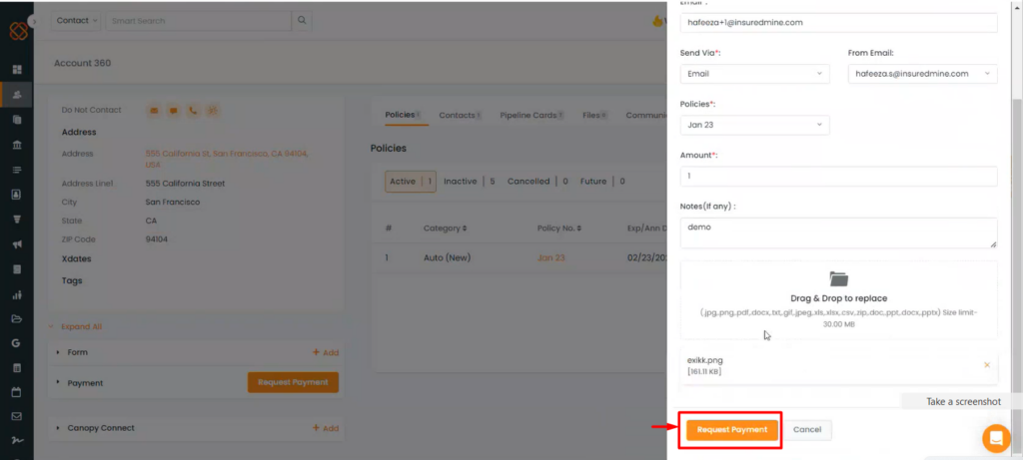Open the From Email dropdown

(922, 74)
